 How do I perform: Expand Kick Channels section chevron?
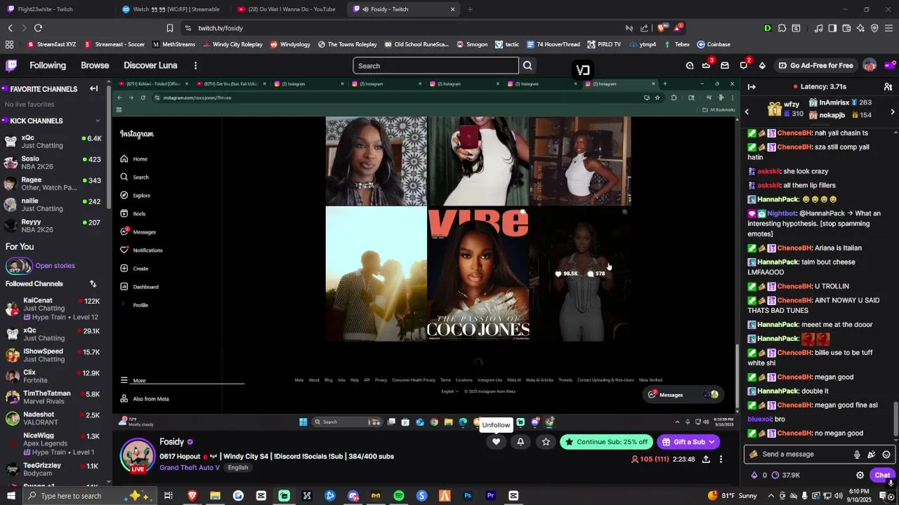tap(98, 121)
